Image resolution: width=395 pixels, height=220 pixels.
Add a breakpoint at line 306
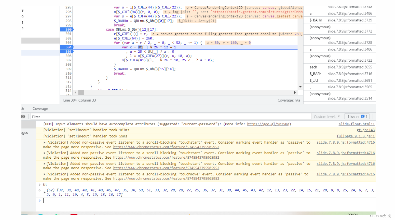coord(68,56)
